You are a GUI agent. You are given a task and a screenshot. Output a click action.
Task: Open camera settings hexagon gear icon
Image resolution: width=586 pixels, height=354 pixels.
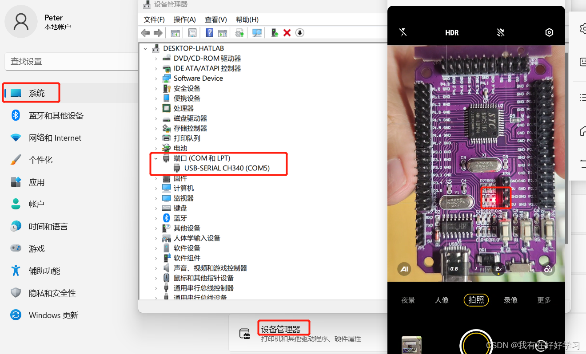pyautogui.click(x=549, y=32)
